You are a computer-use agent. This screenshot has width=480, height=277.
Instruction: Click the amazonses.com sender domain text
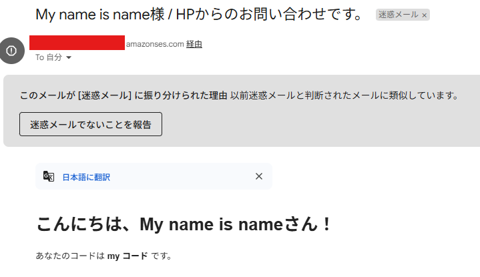pyautogui.click(x=155, y=44)
